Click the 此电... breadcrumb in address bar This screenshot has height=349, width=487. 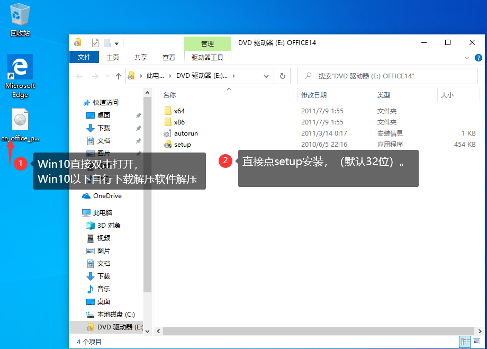[155, 76]
